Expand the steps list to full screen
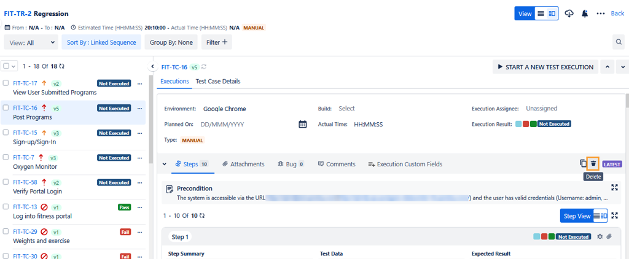629x259 pixels. (614, 215)
